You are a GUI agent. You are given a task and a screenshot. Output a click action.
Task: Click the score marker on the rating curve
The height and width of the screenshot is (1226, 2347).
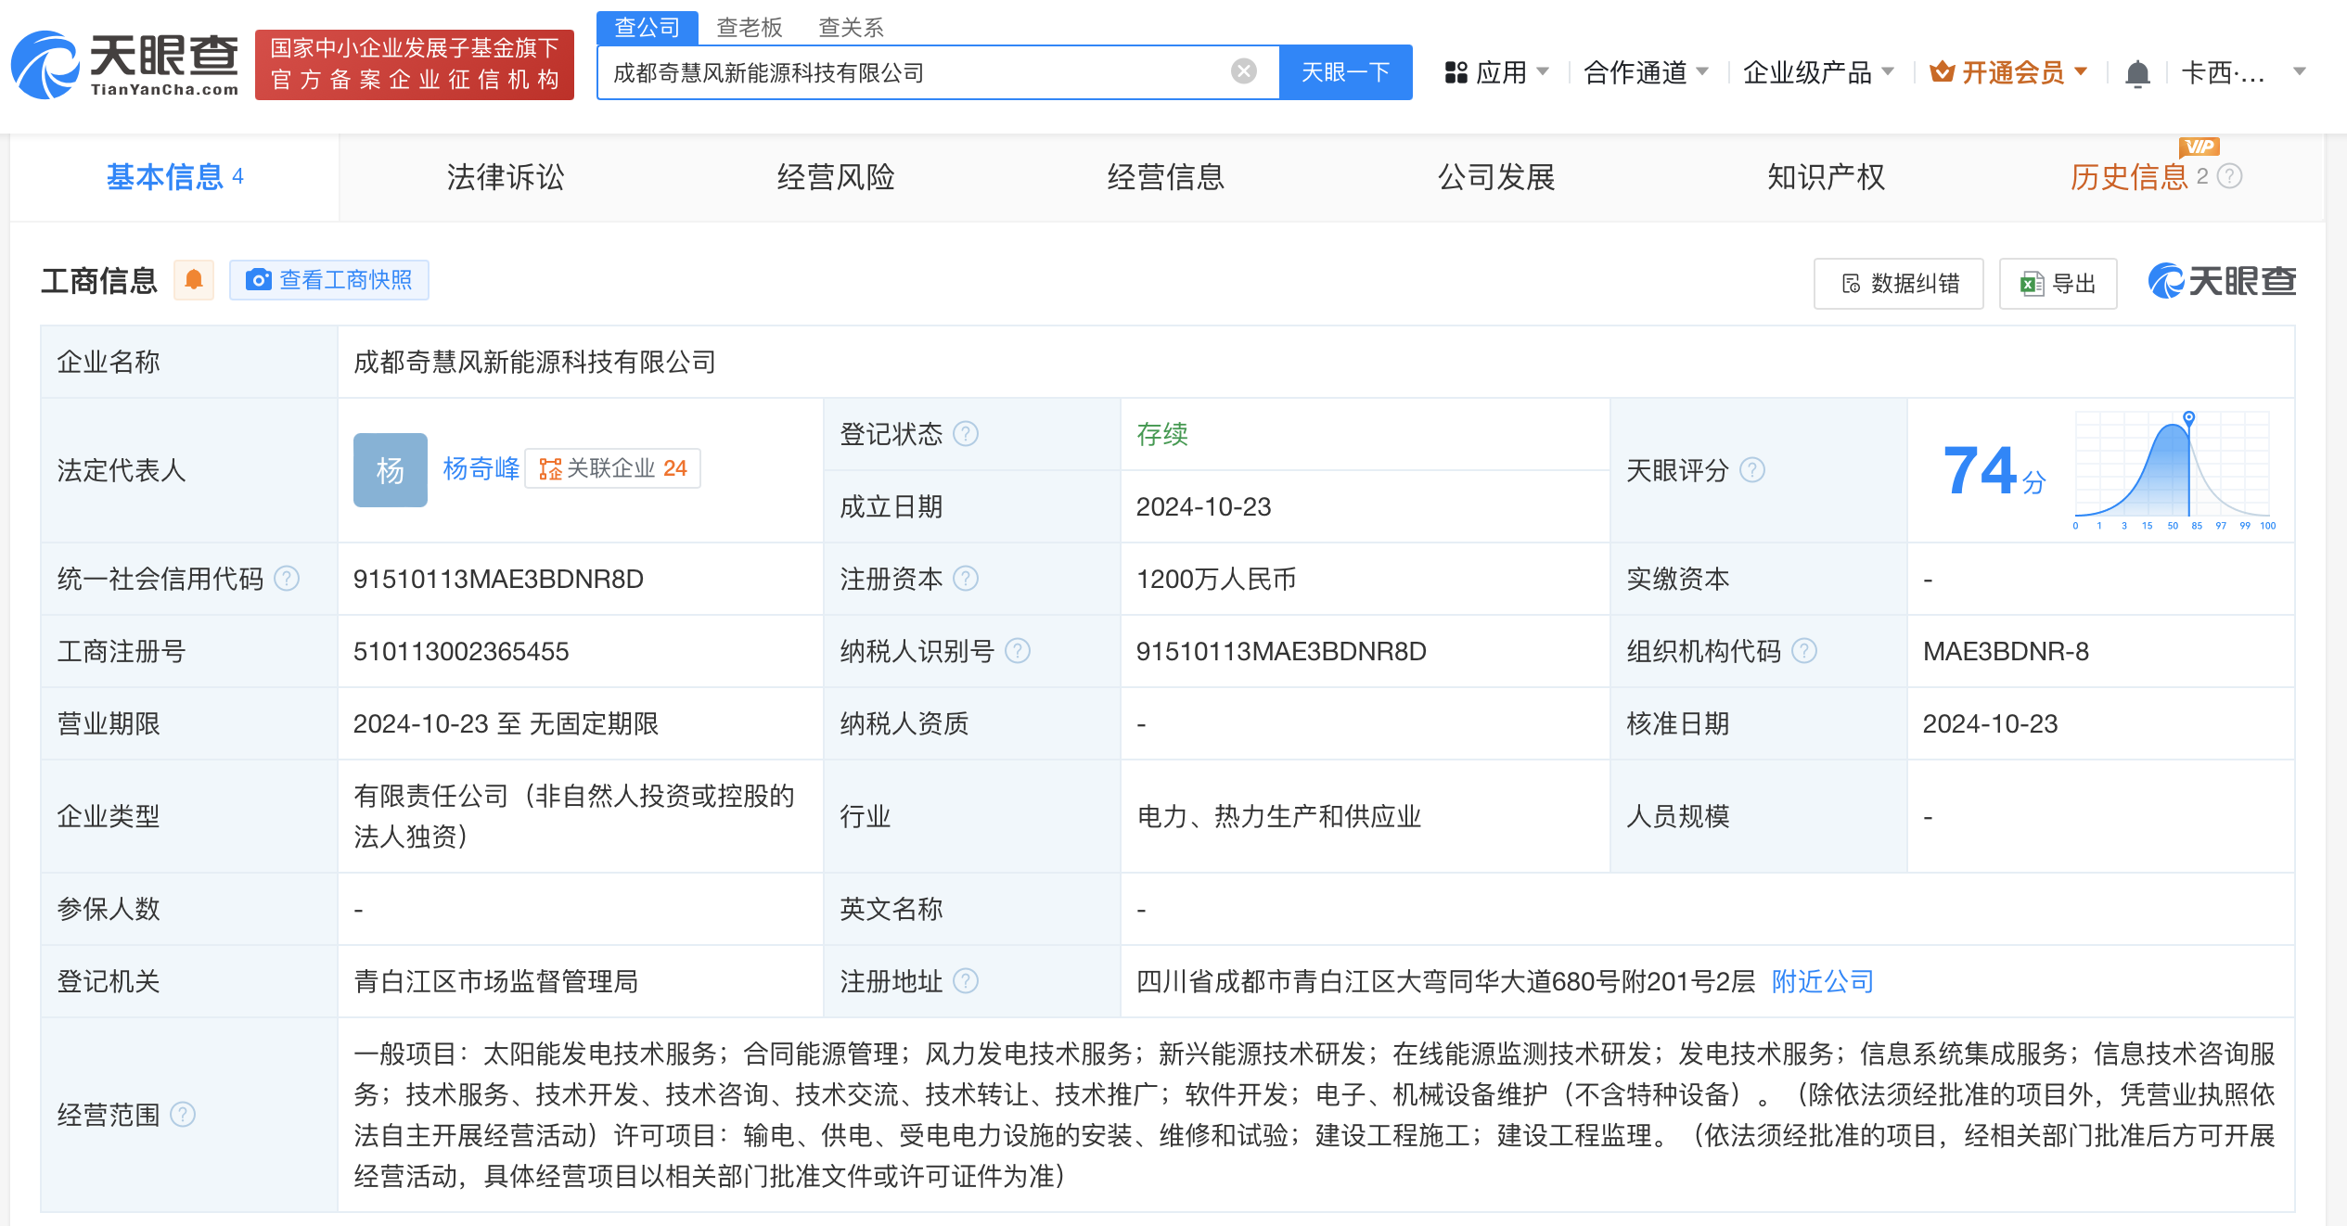(x=2188, y=416)
